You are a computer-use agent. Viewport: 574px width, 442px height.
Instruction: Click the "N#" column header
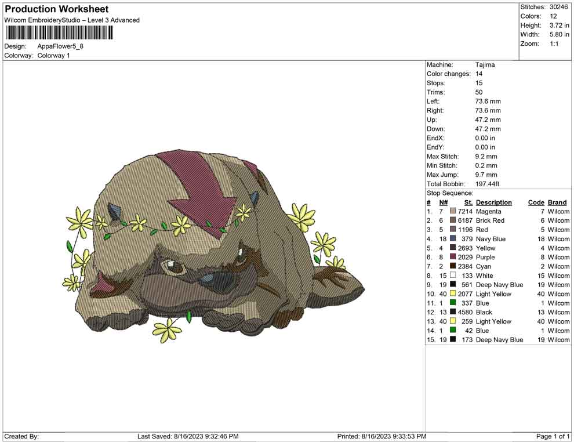coord(444,202)
